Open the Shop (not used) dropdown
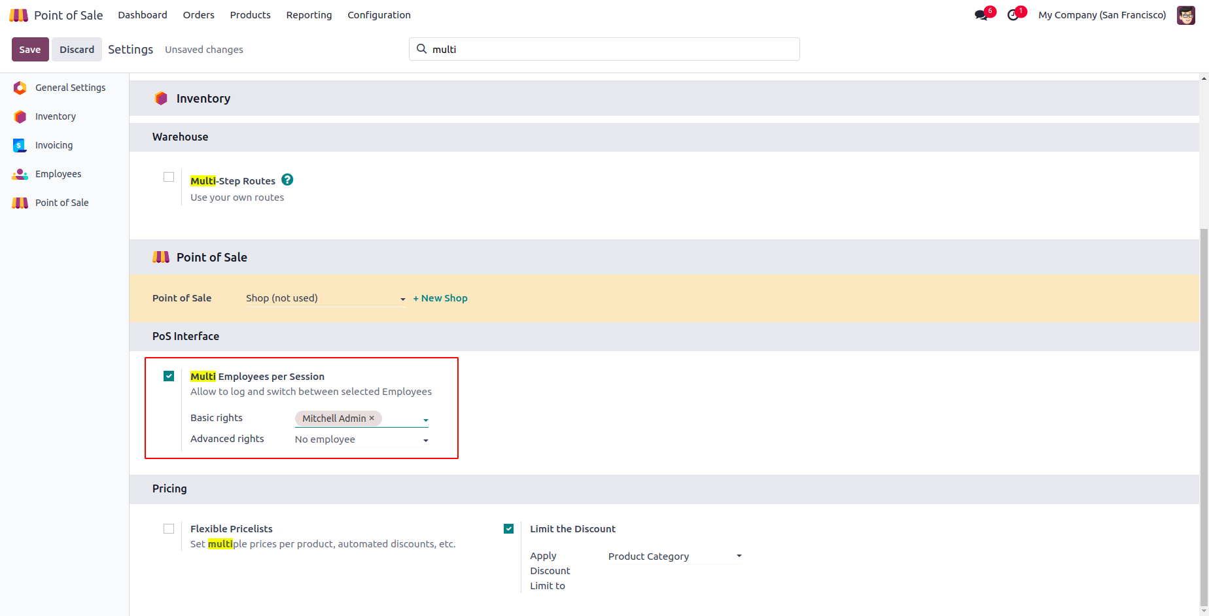1209x616 pixels. tap(326, 298)
